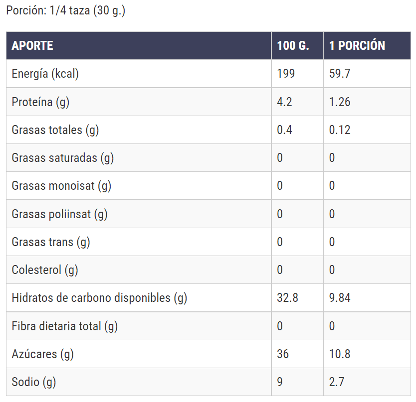Select the 32.8 carbohydrate value
Screen dimensions: 416x402
tap(287, 298)
